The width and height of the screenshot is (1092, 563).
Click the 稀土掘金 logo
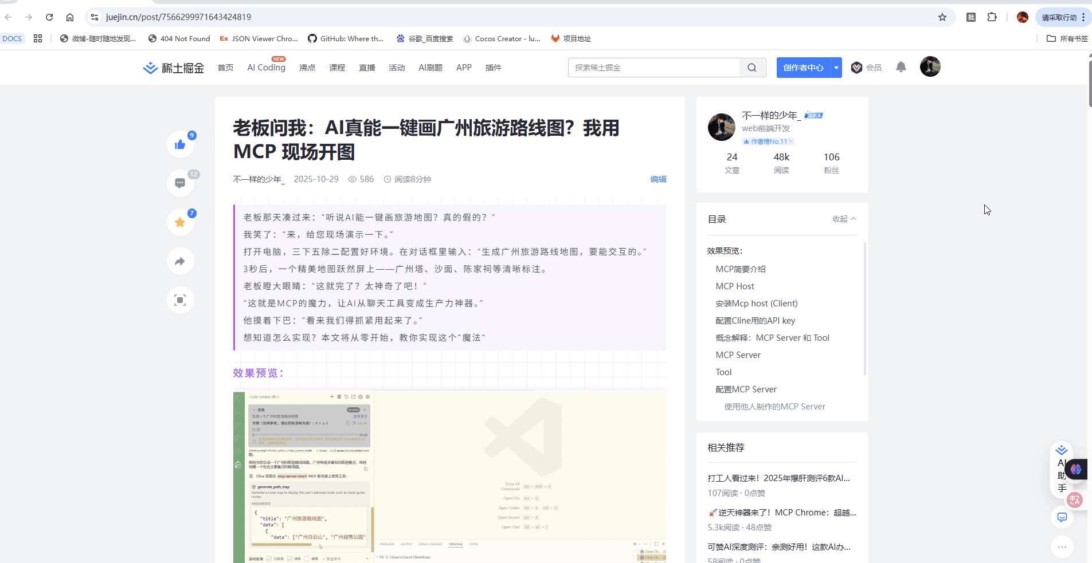172,67
